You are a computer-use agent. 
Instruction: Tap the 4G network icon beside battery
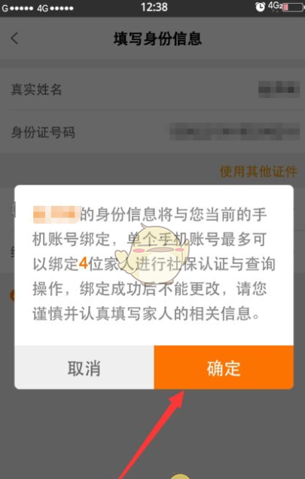pyautogui.click(x=275, y=6)
